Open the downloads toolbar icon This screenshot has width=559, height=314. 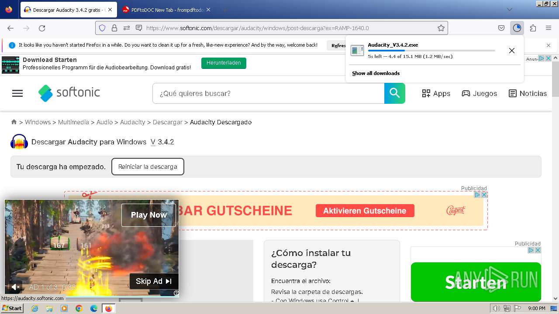517,28
